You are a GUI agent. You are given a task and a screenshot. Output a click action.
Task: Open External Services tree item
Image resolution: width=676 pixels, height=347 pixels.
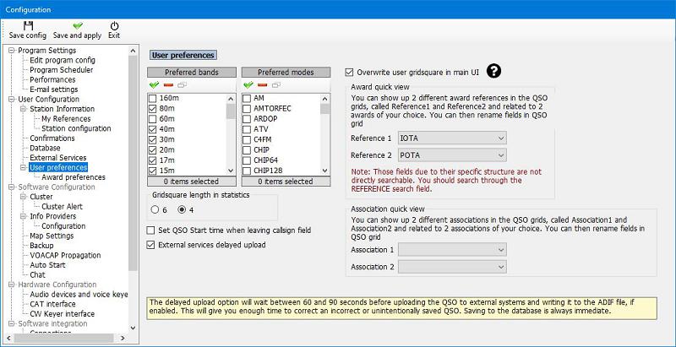pyautogui.click(x=57, y=158)
